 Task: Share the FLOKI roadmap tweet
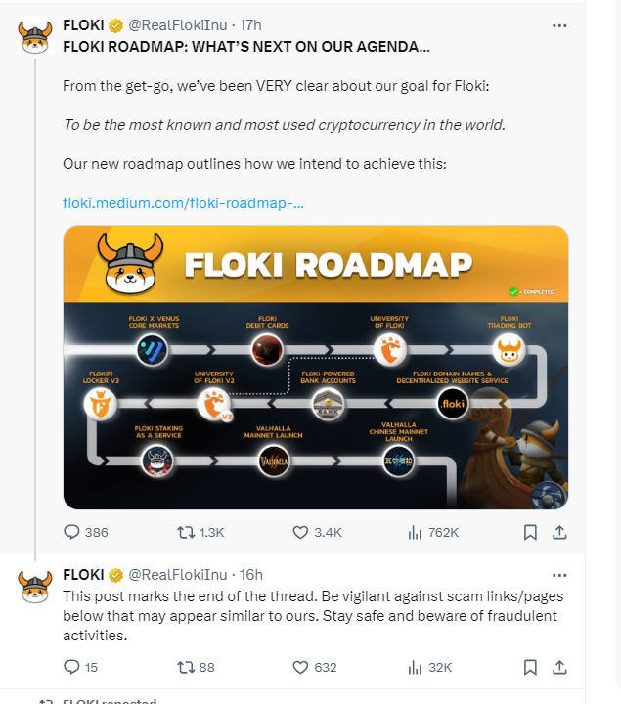559,533
